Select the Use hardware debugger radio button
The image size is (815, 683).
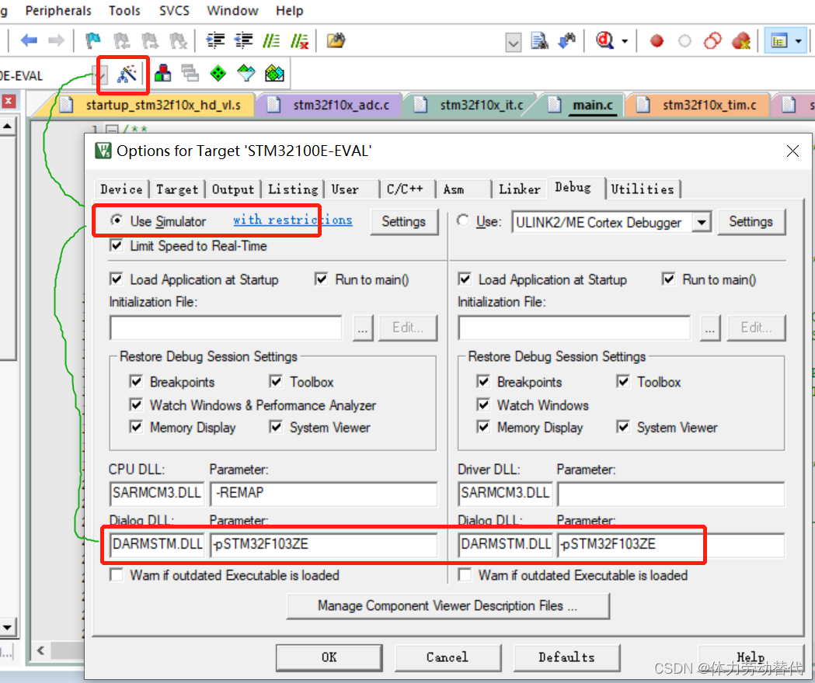pyautogui.click(x=462, y=220)
